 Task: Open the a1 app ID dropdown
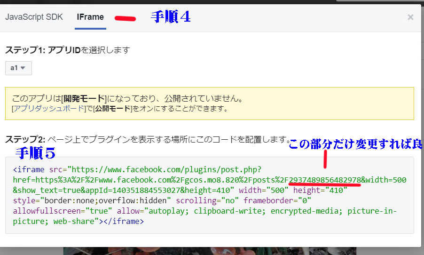[18, 68]
